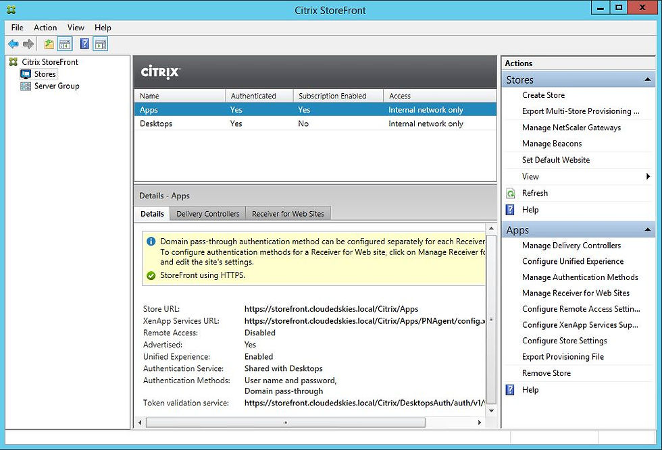Open the File menu

click(18, 28)
